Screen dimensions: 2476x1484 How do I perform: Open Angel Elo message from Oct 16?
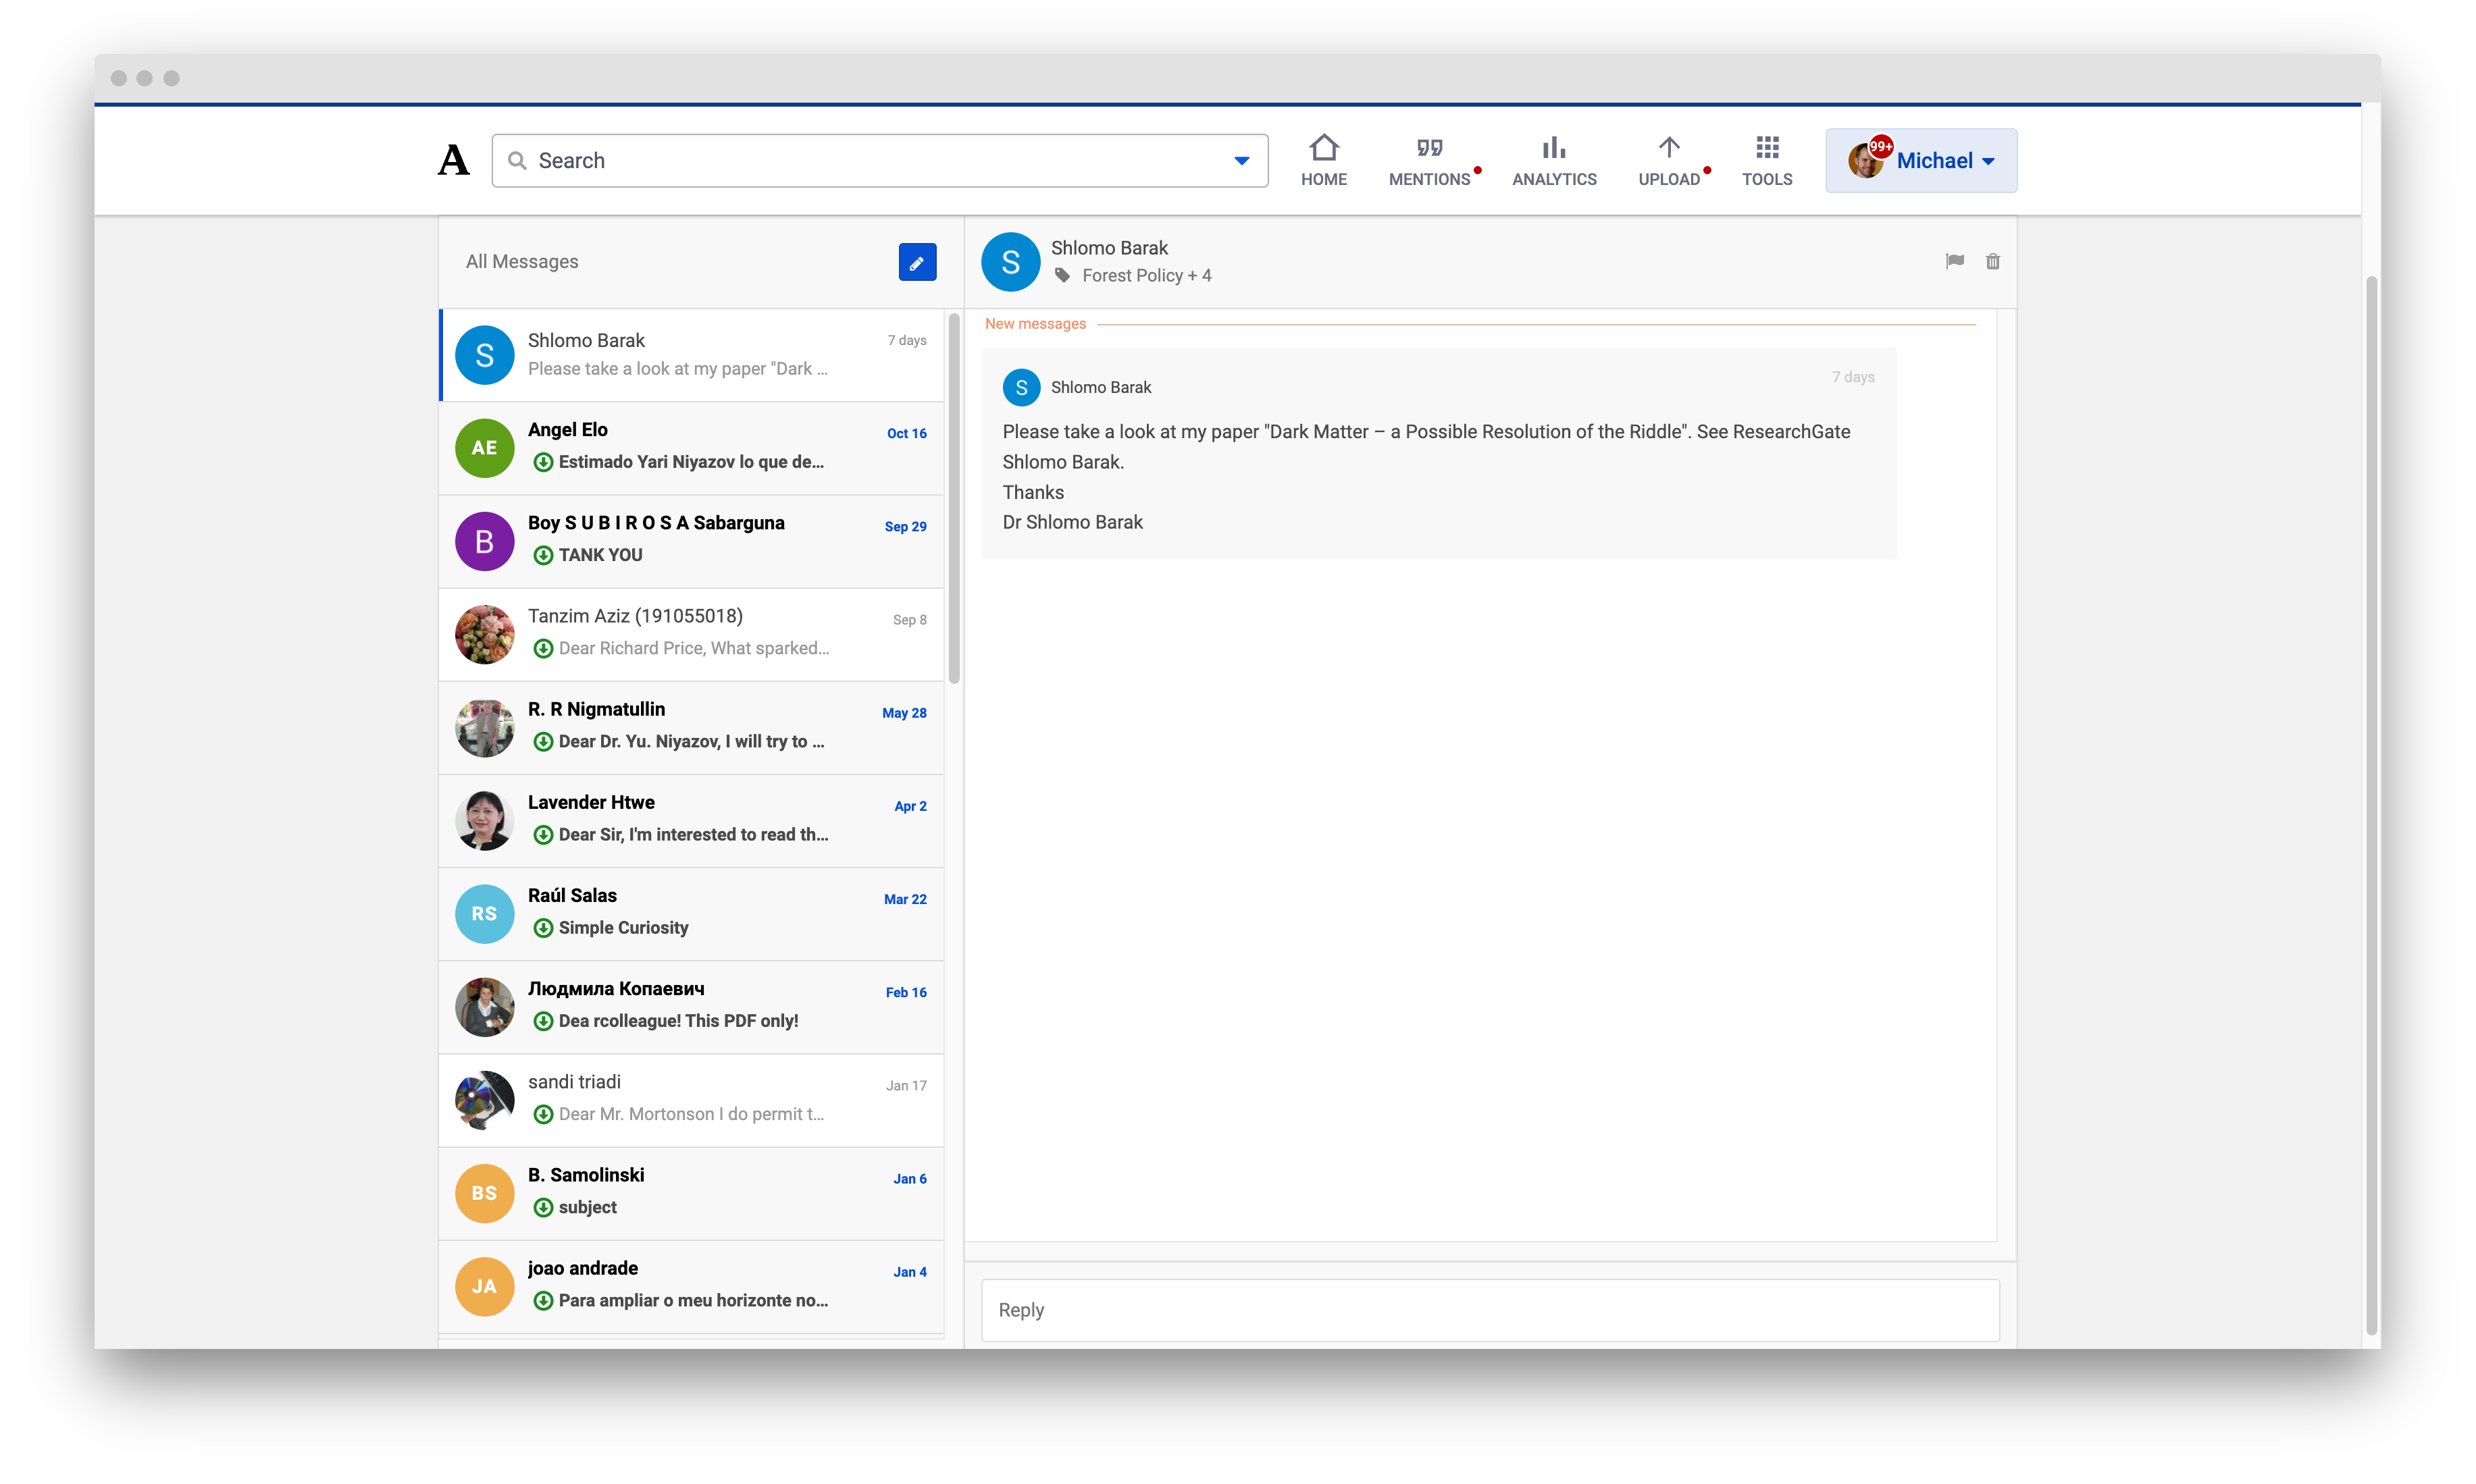[692, 448]
